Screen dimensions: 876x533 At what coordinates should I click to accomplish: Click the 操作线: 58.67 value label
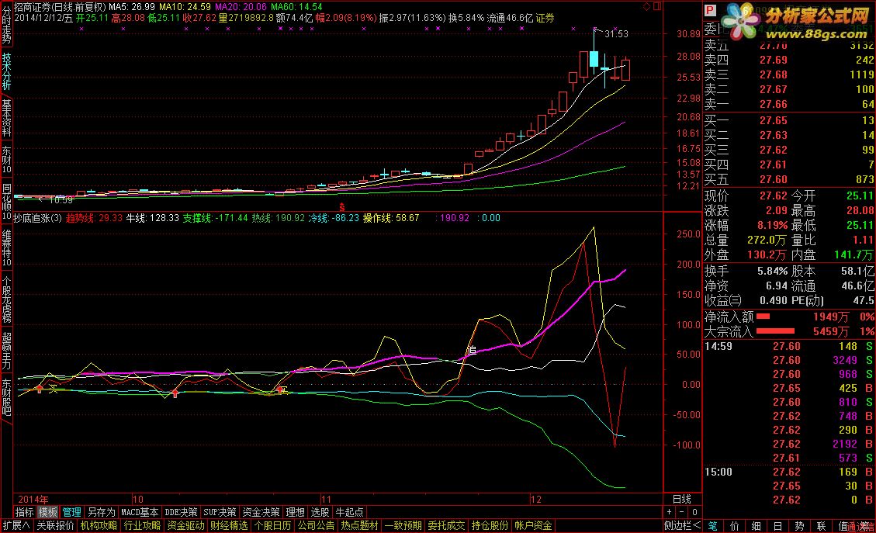tap(391, 218)
